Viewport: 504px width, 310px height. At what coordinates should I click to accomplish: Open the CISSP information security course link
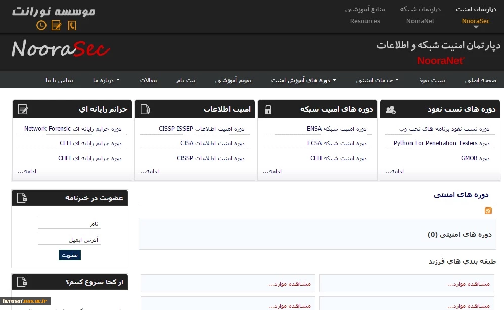pyautogui.click(x=210, y=158)
